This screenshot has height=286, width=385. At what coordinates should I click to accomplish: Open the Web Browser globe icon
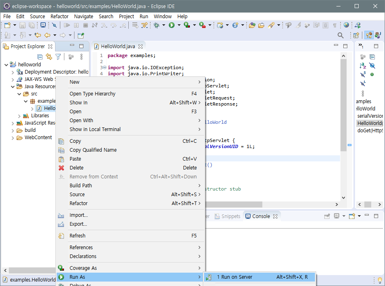346,25
